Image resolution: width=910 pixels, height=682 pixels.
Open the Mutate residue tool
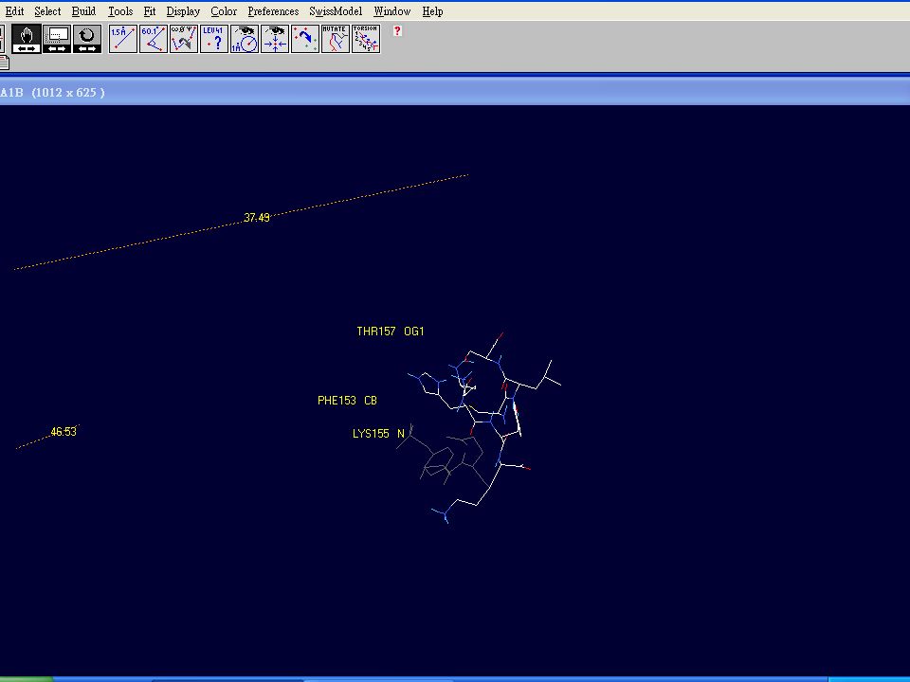point(336,39)
